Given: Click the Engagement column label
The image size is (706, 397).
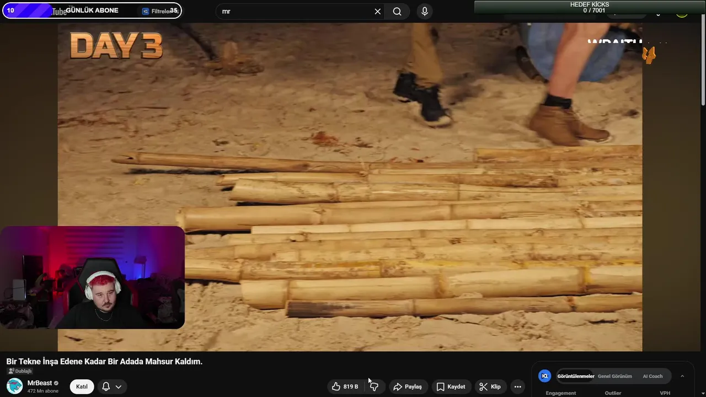Looking at the screenshot, I should click(560, 393).
